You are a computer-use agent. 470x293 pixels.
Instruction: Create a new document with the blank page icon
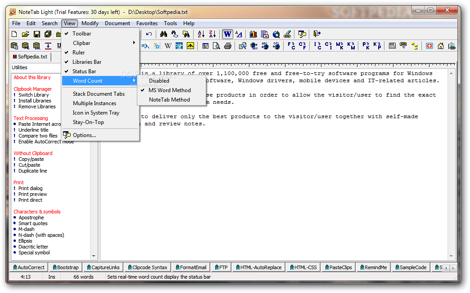coord(14,34)
